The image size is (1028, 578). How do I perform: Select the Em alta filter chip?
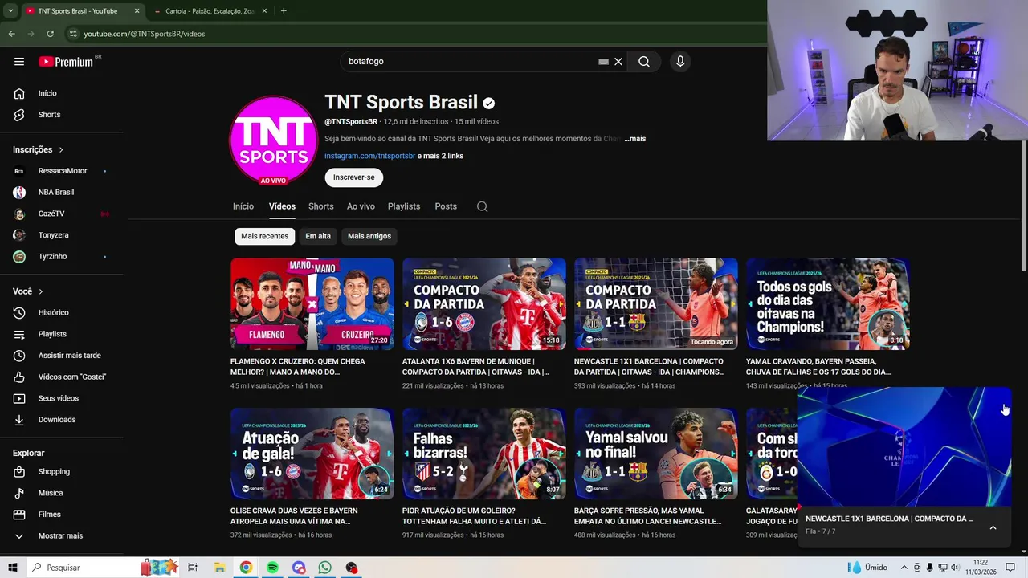(318, 236)
